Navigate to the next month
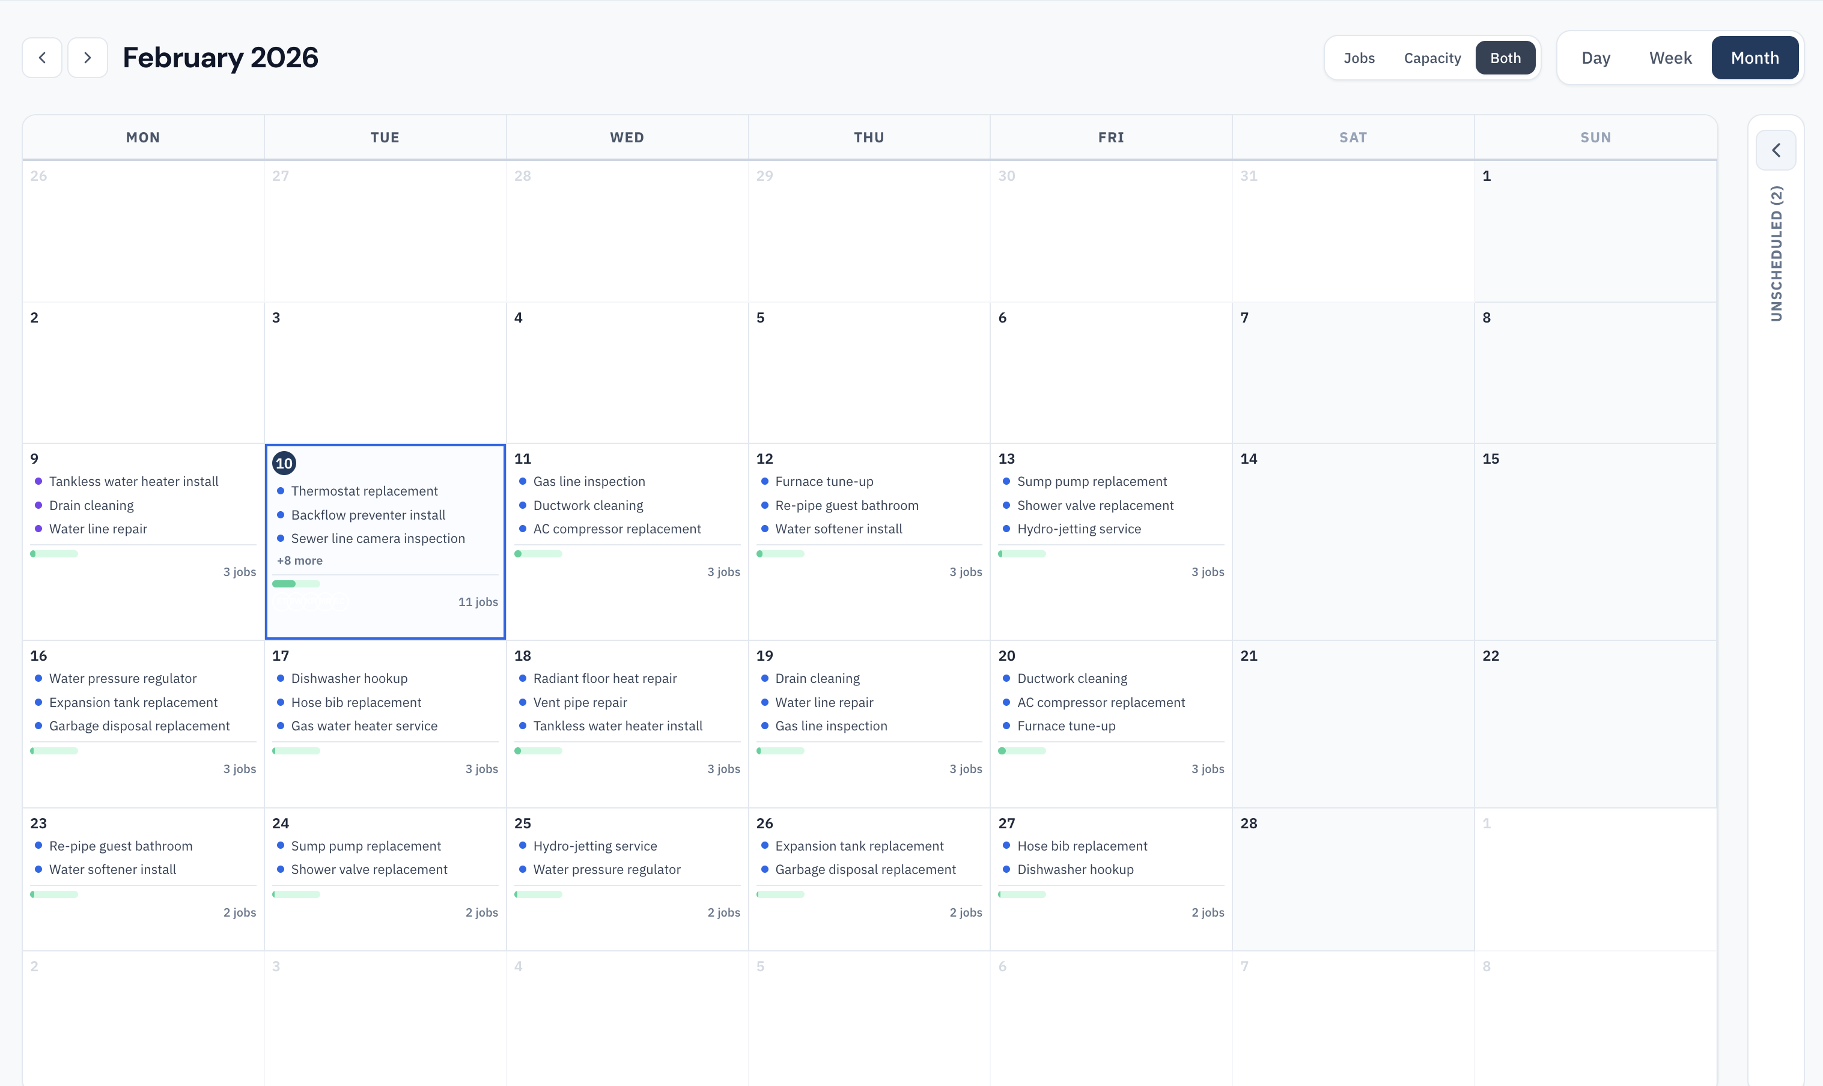Viewport: 1823px width, 1086px height. pos(87,57)
